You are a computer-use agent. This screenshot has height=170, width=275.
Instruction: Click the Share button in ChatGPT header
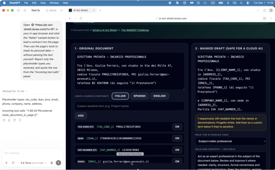point(51,10)
